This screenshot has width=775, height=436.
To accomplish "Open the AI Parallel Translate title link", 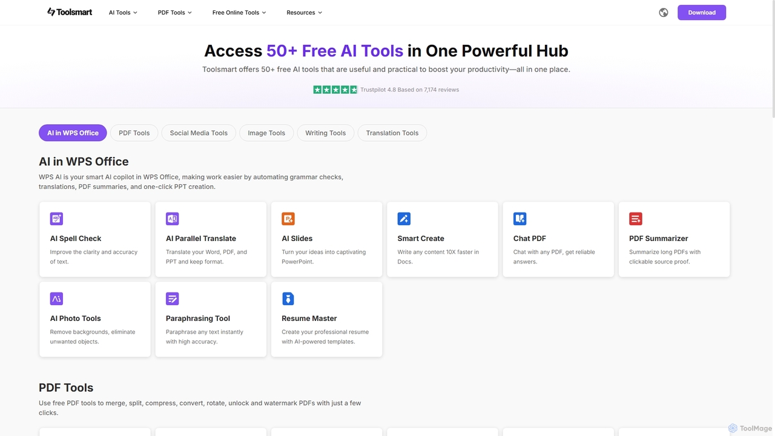I will coord(201,239).
